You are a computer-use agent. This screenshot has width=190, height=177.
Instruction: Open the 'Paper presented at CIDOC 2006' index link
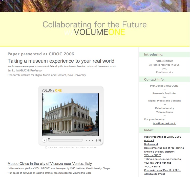163,137
